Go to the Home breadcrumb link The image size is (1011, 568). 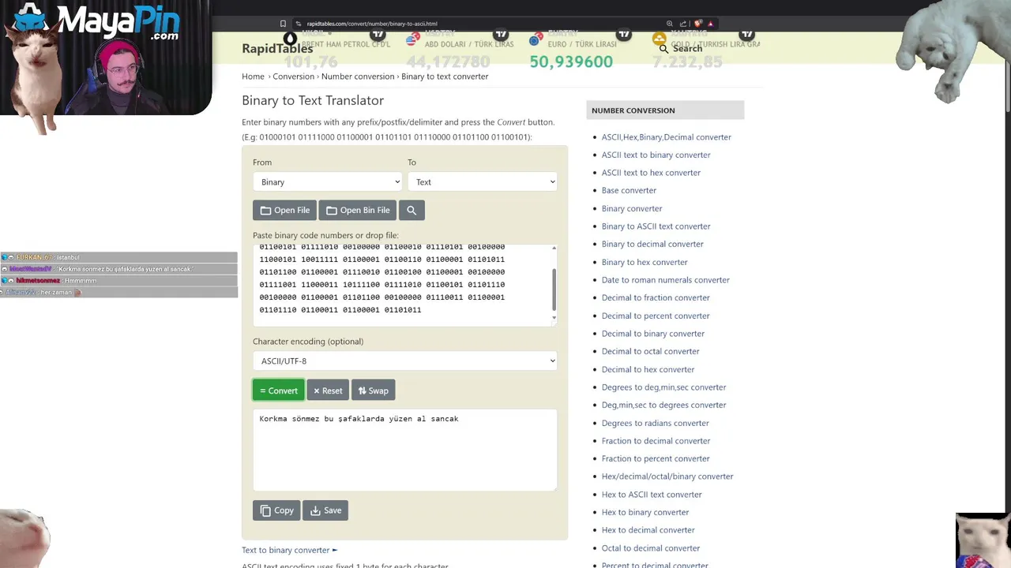coord(253,77)
